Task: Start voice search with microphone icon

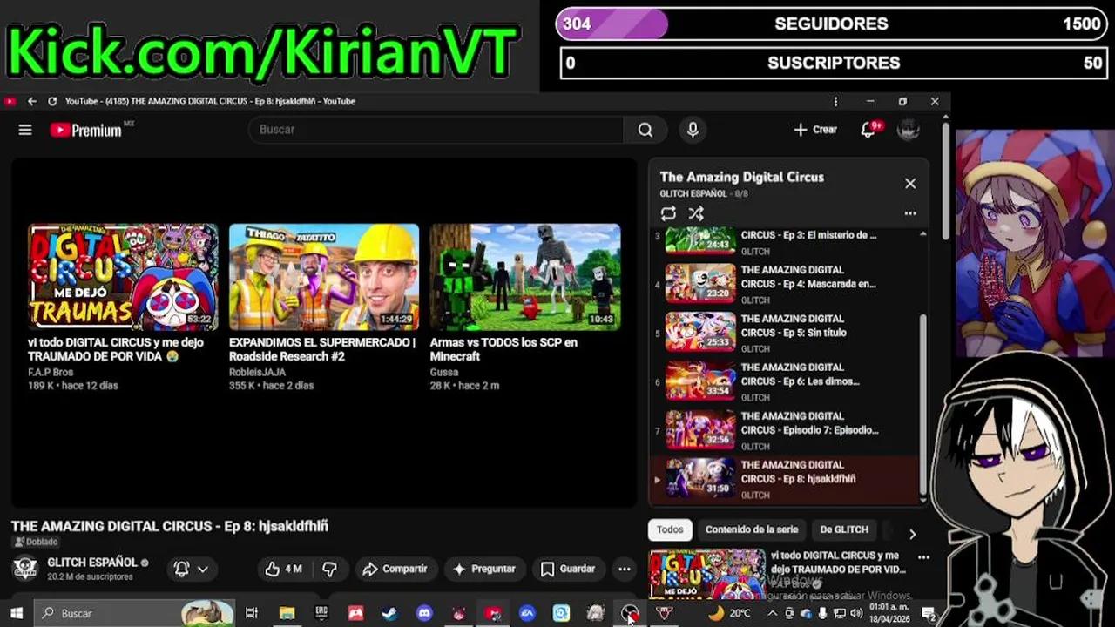Action: tap(693, 130)
